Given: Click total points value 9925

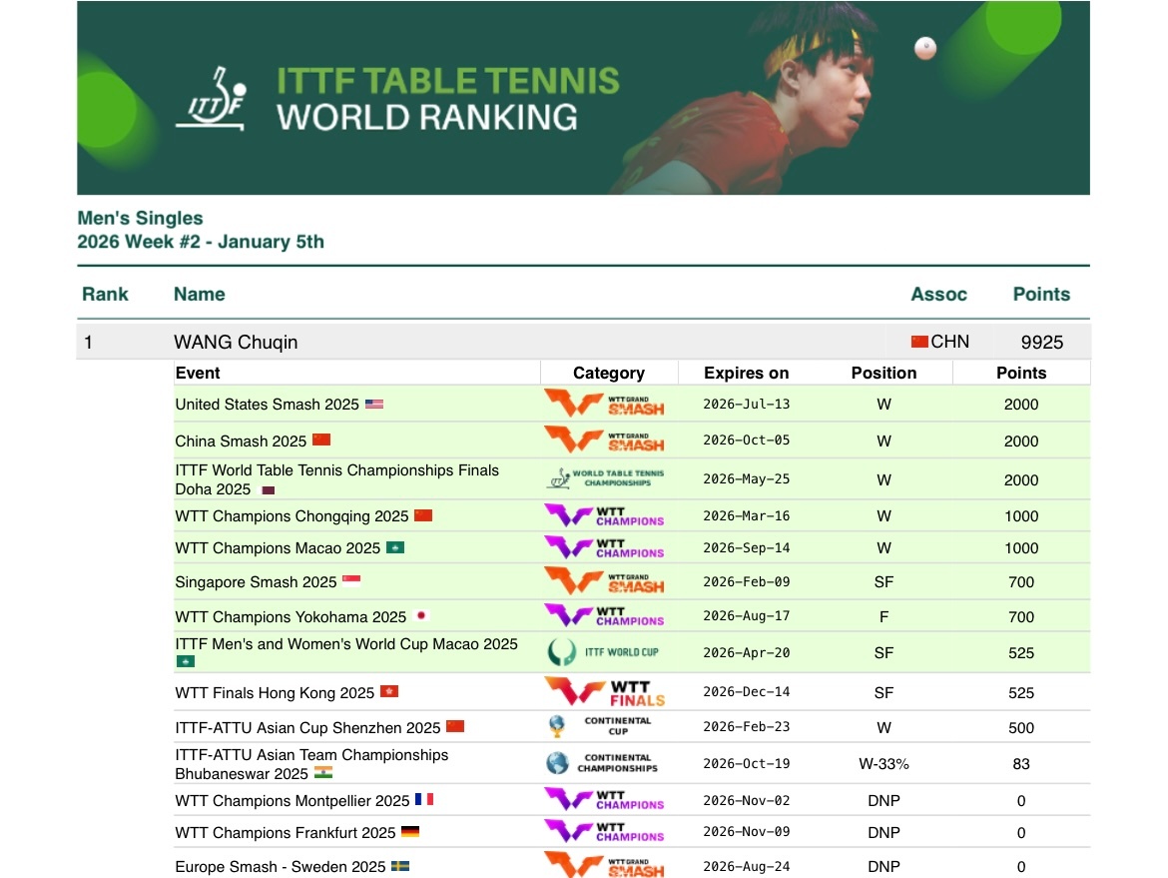Looking at the screenshot, I should pos(1041,342).
